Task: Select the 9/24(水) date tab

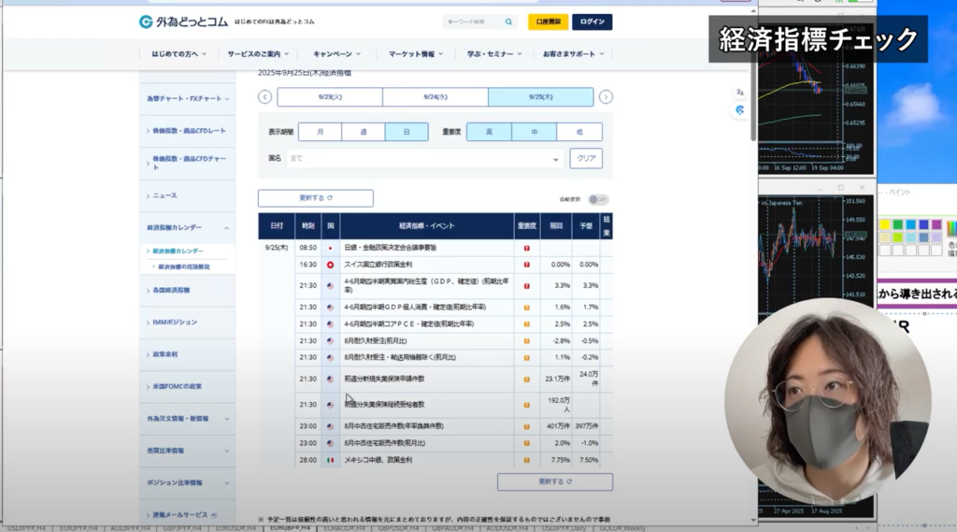Action: [435, 97]
